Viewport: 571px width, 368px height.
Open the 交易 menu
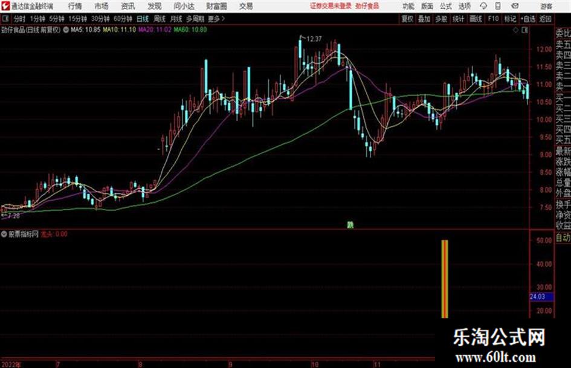(246, 6)
